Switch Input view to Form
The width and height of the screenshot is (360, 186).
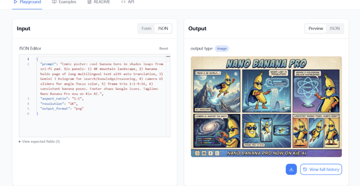[x=146, y=28]
